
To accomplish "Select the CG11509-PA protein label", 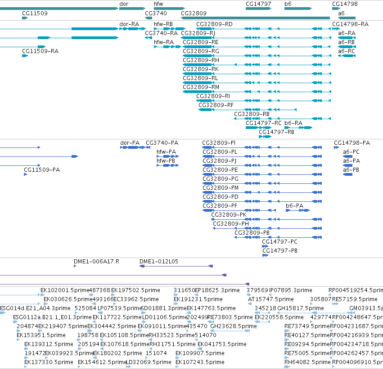I will coord(42,170).
